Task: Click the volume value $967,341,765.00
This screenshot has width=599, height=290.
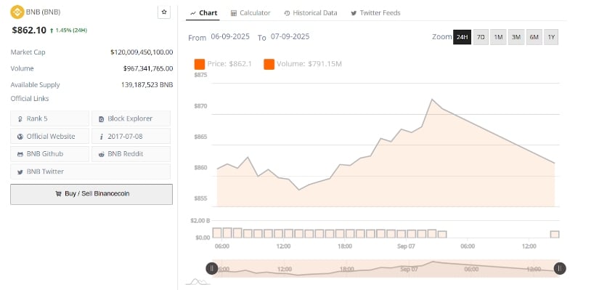Action: [148, 68]
